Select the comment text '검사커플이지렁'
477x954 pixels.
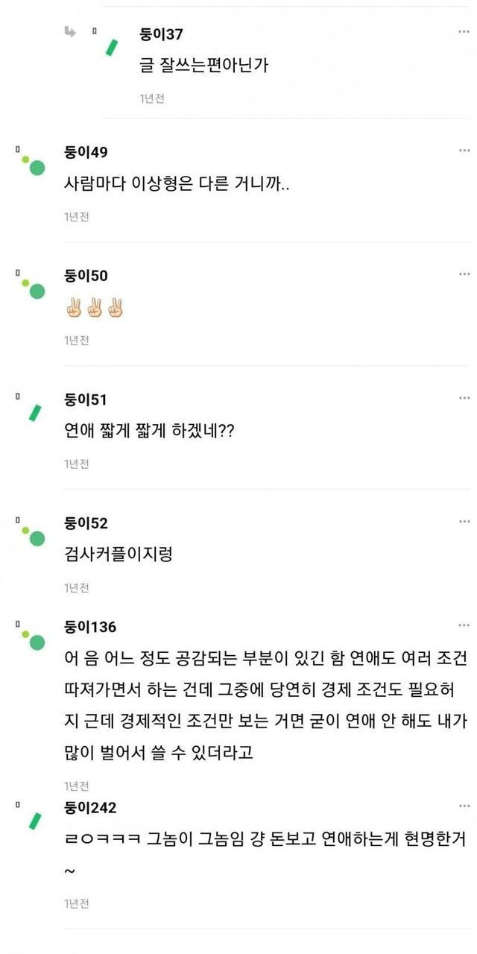[x=119, y=555]
